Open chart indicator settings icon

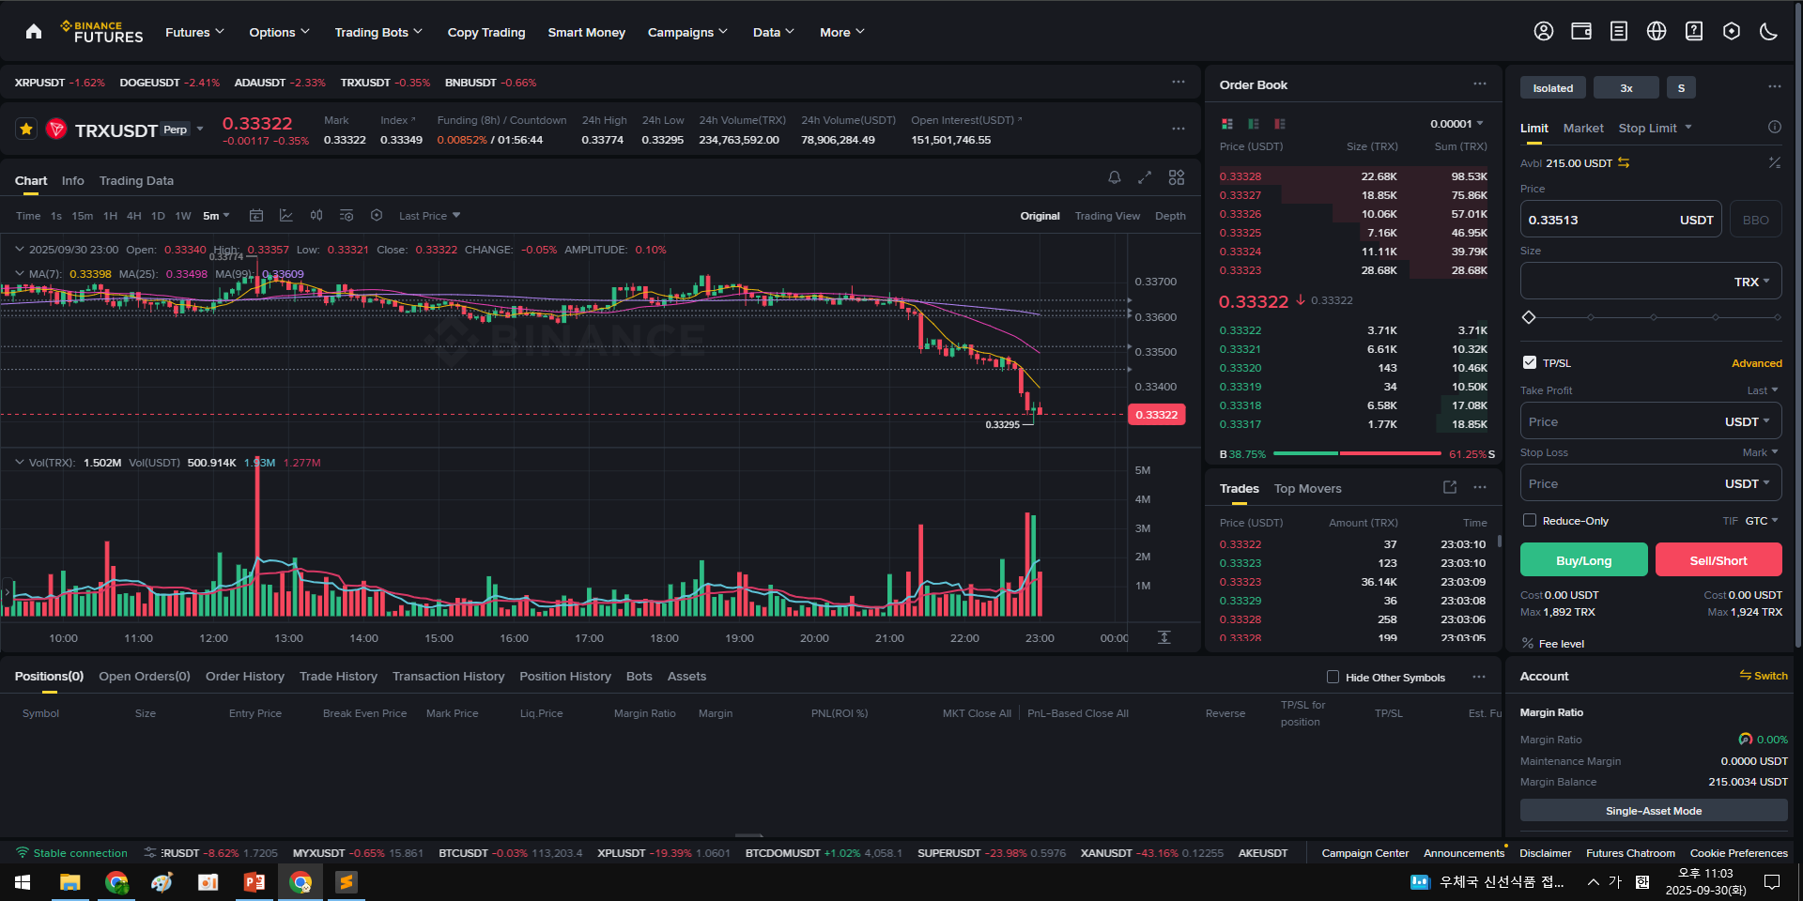(x=347, y=216)
